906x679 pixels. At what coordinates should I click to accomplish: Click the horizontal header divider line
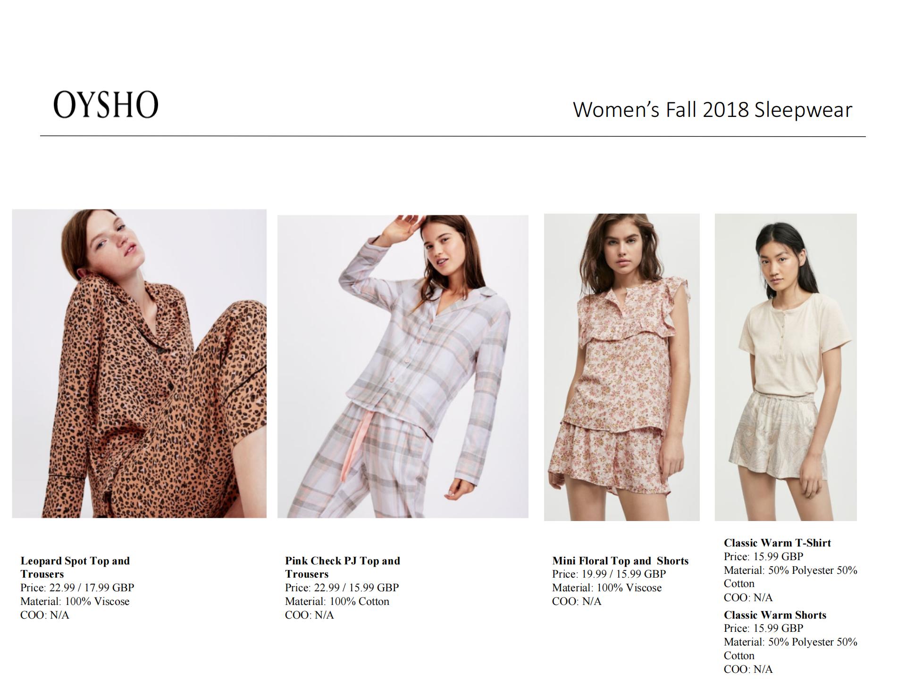[453, 136]
